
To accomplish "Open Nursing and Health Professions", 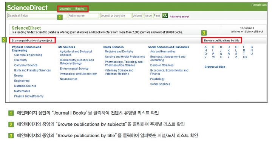I will [x=125, y=57].
